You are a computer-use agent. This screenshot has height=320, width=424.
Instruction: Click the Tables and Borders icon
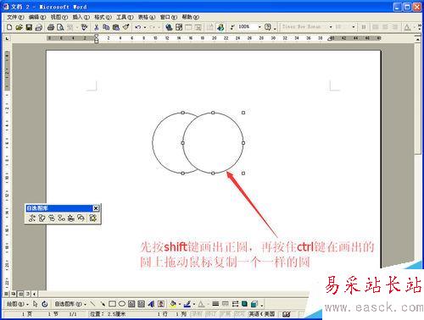(x=179, y=27)
